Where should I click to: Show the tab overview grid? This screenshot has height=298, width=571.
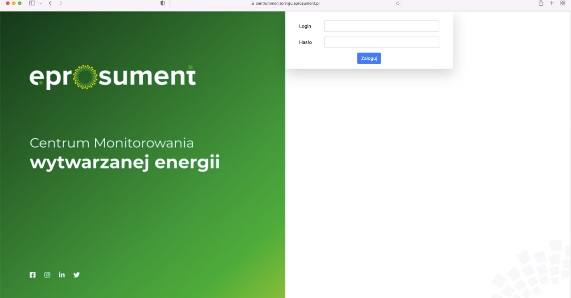[x=563, y=3]
